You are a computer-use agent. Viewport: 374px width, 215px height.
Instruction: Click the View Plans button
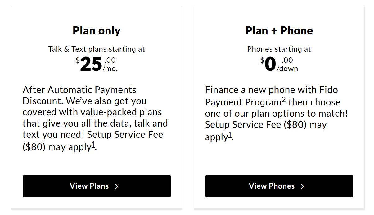click(x=97, y=186)
